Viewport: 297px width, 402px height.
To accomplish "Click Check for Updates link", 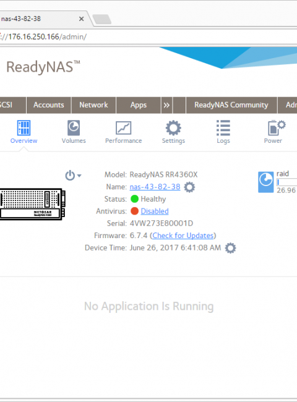I will click(183, 236).
